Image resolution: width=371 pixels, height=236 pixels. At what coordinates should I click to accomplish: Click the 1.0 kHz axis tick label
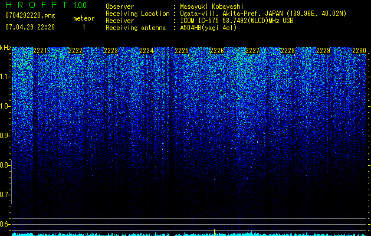(5, 106)
